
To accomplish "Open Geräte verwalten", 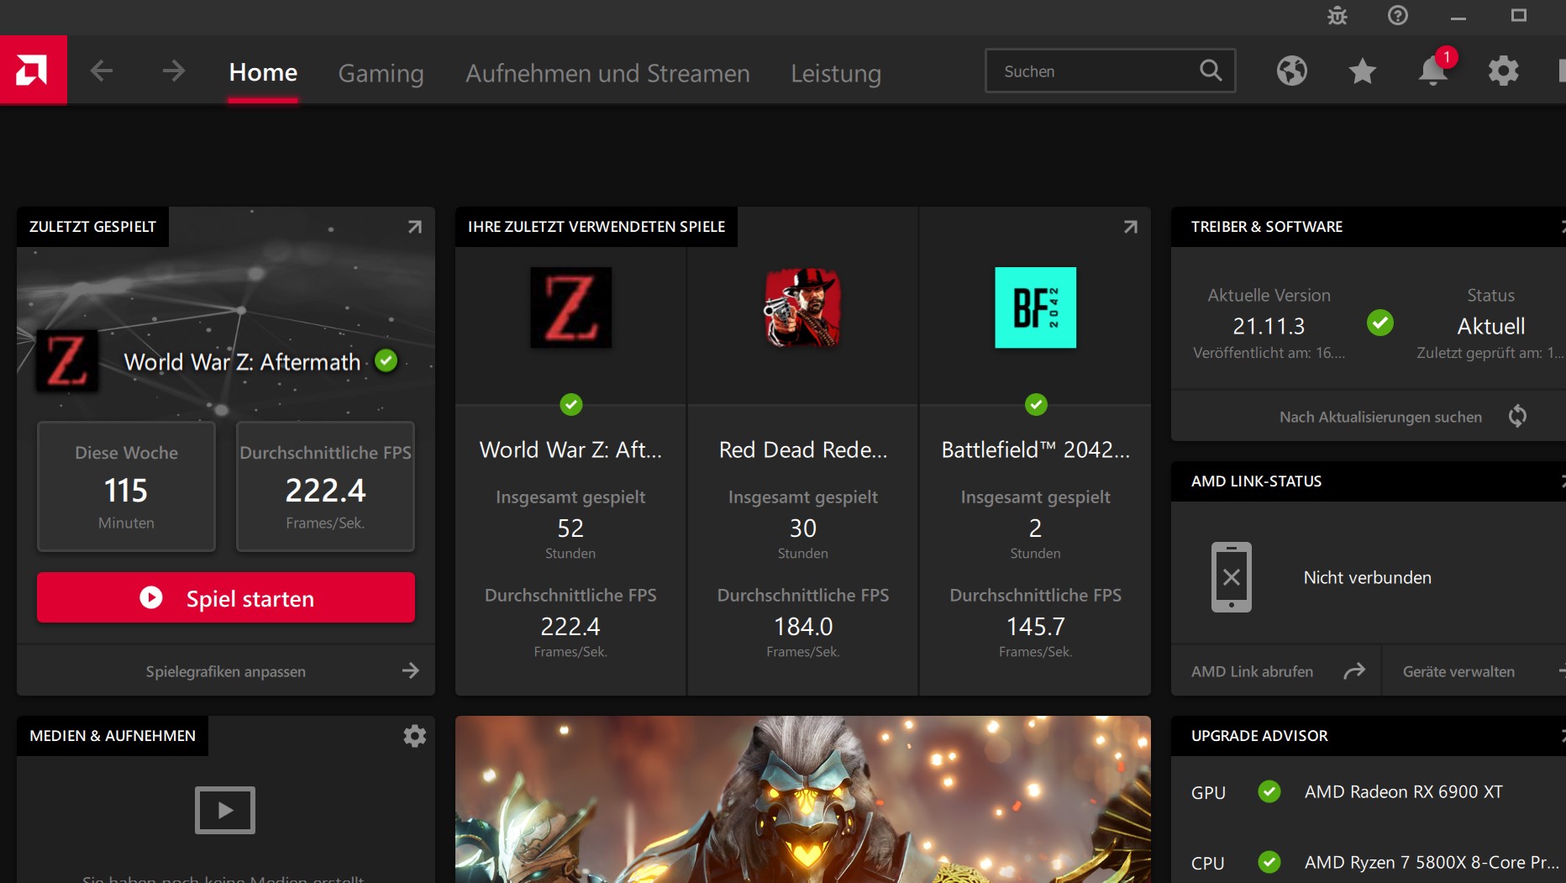I will click(x=1458, y=671).
